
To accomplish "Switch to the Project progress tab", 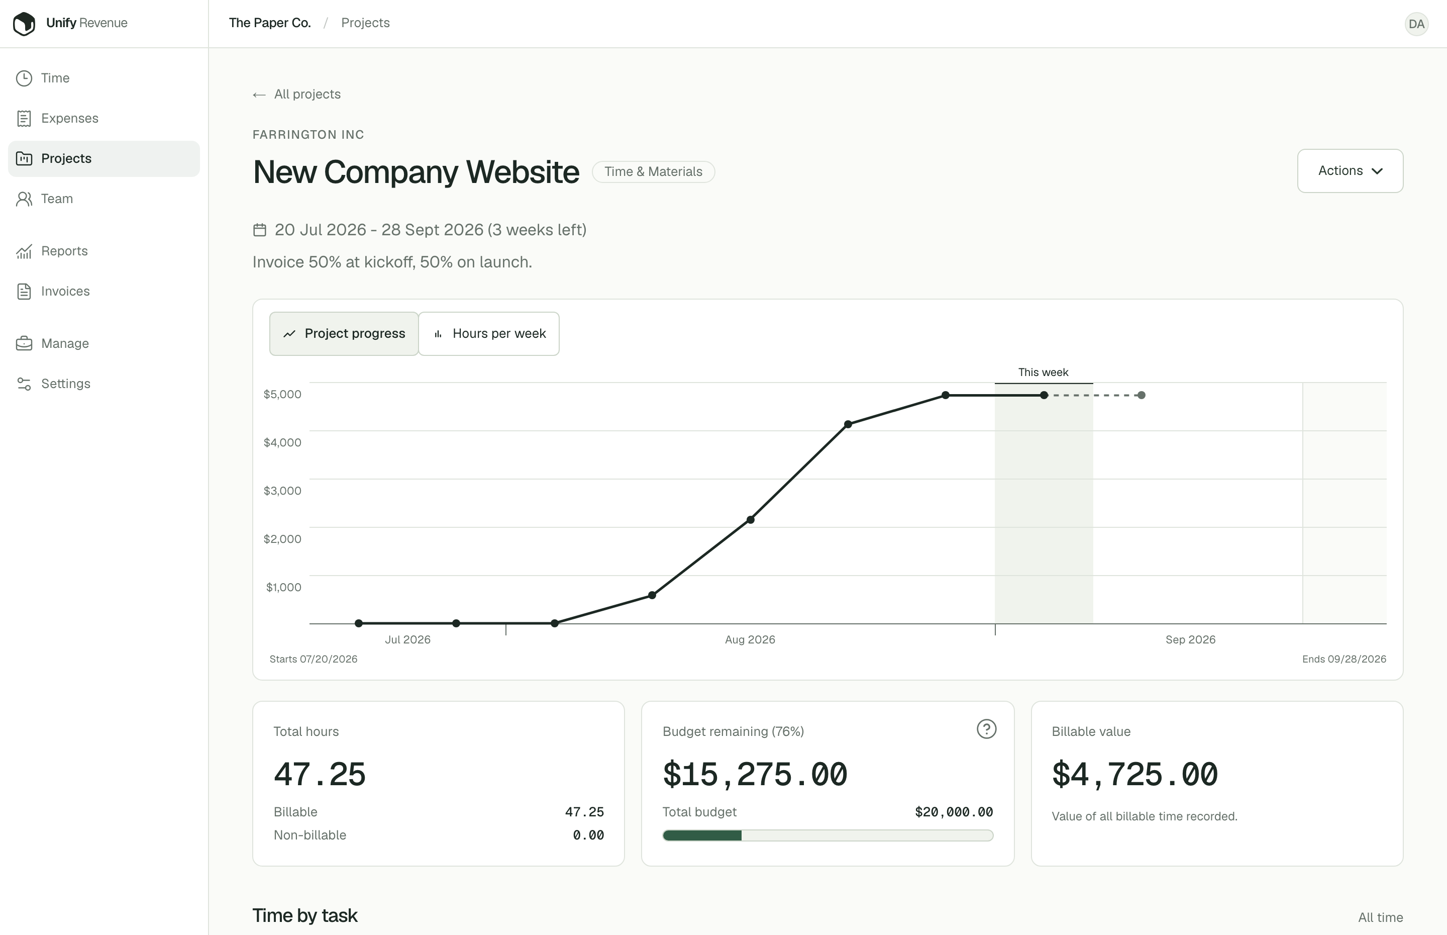I will [343, 334].
